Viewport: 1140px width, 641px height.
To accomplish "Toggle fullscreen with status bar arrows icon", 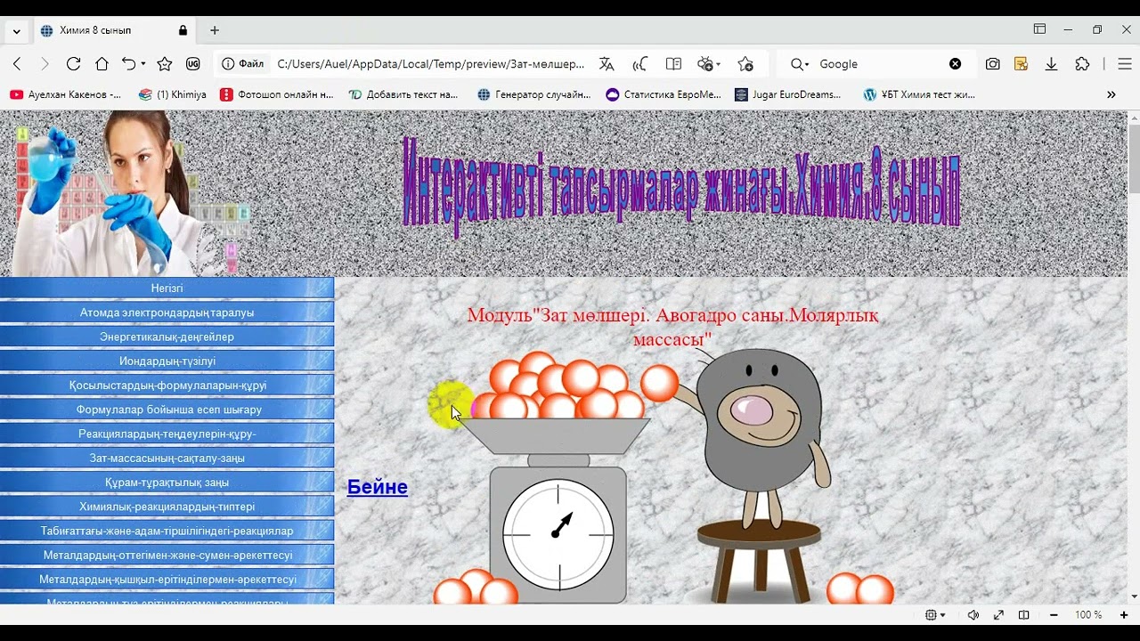I will tap(998, 615).
